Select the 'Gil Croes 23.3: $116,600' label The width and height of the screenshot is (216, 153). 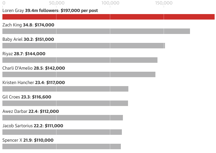point(27,97)
